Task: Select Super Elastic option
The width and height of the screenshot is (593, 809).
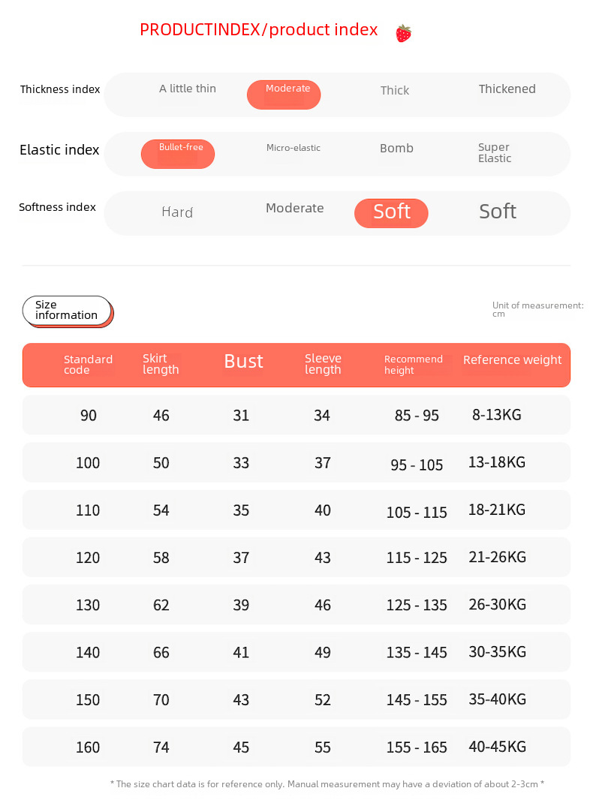Action: (x=495, y=153)
